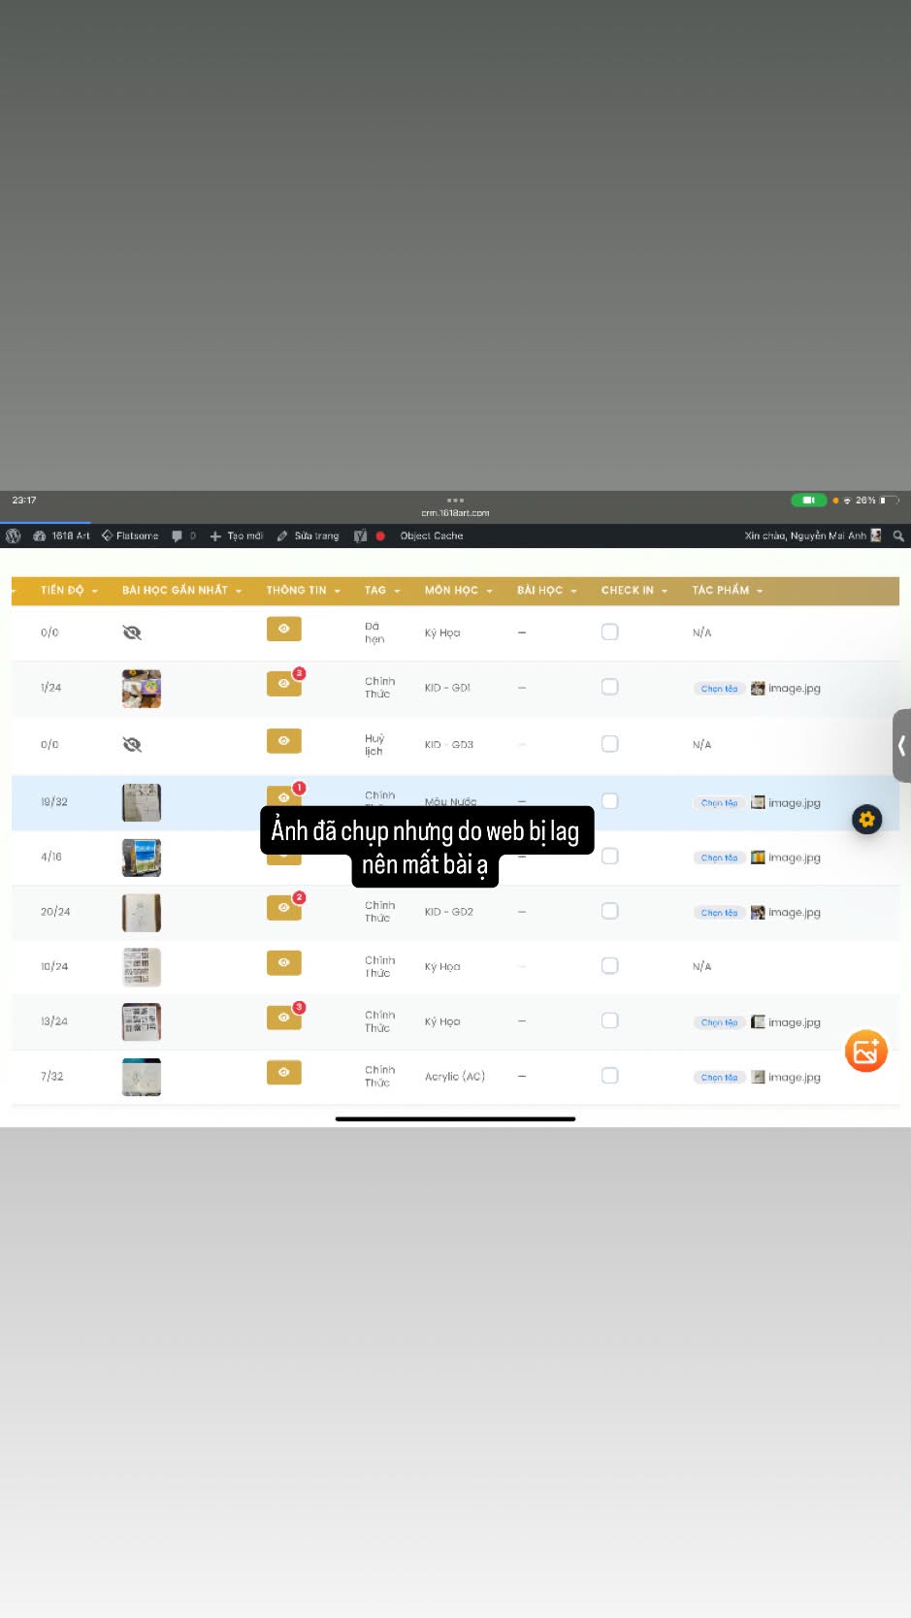The width and height of the screenshot is (911, 1618).
Task: View info eye button in 13/24 row
Action: tap(284, 1018)
